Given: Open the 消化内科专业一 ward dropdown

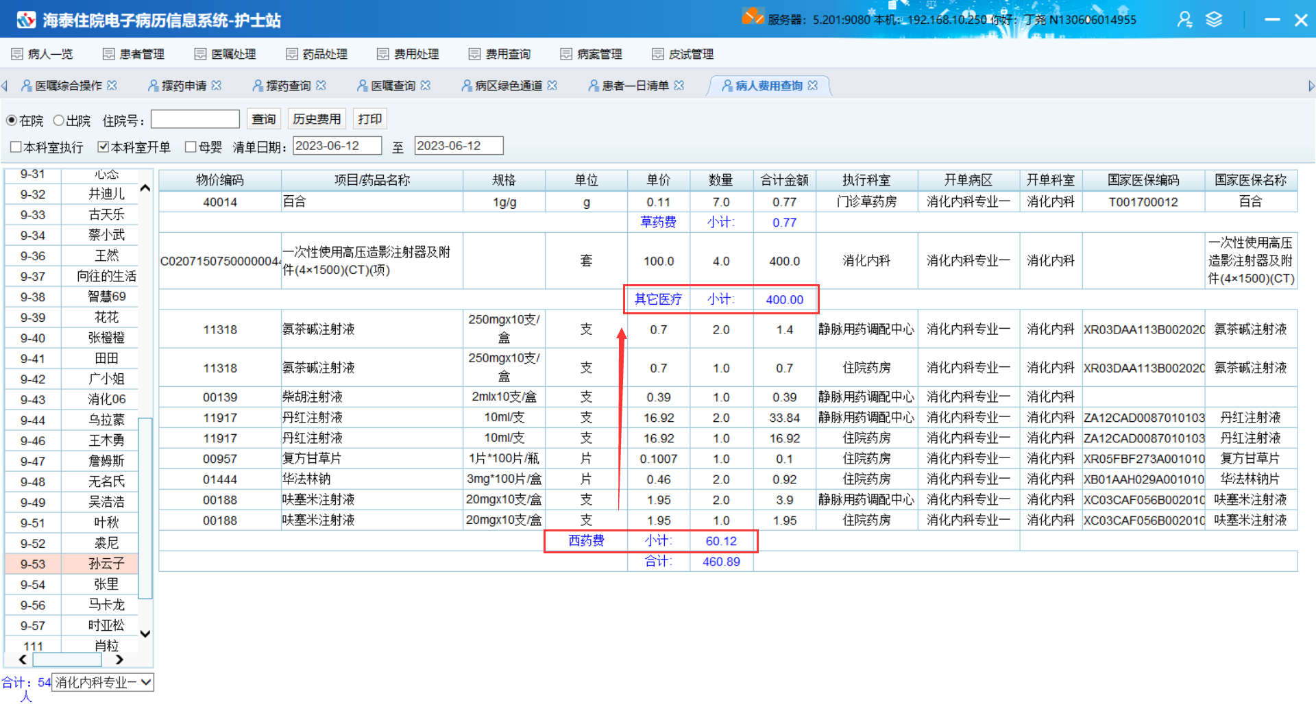Looking at the screenshot, I should (x=103, y=682).
